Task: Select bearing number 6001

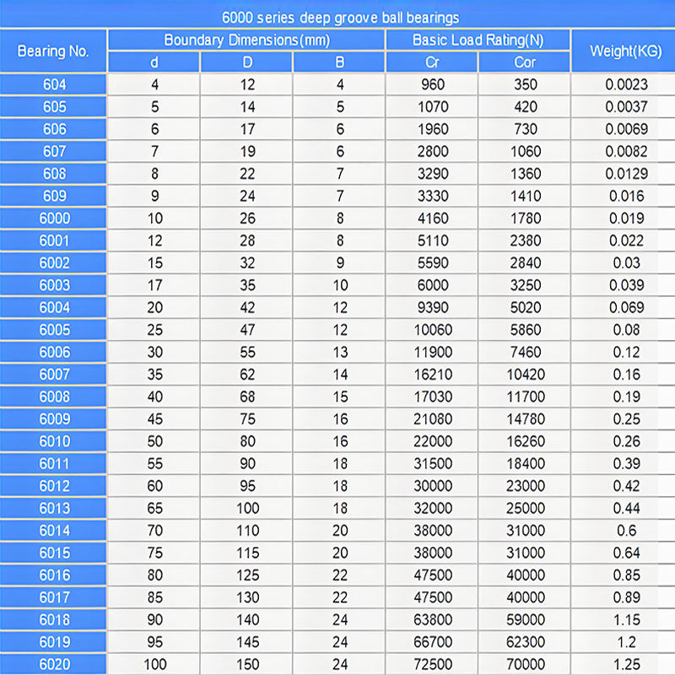Action: click(x=54, y=240)
